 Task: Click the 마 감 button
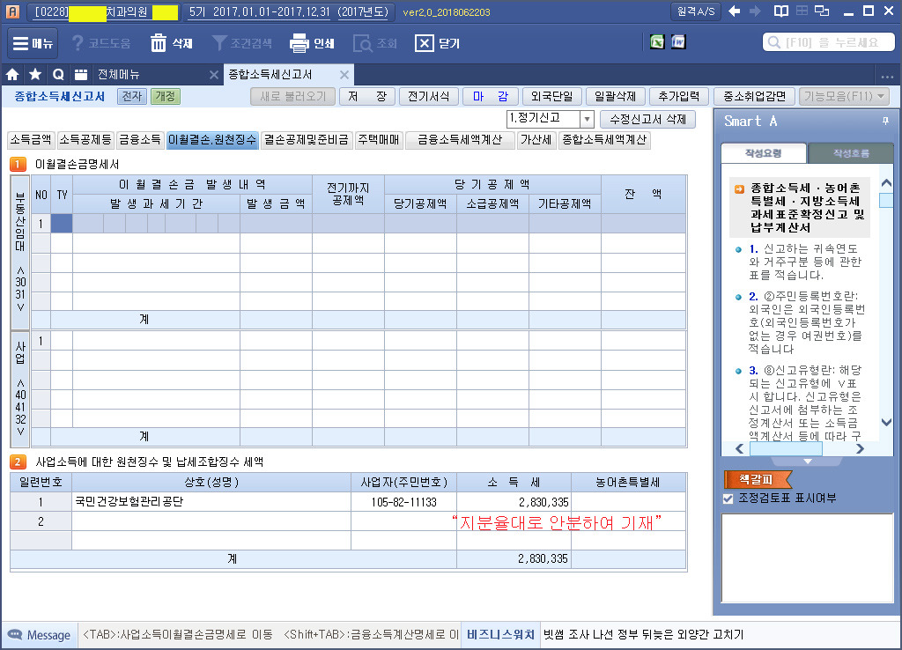[490, 97]
